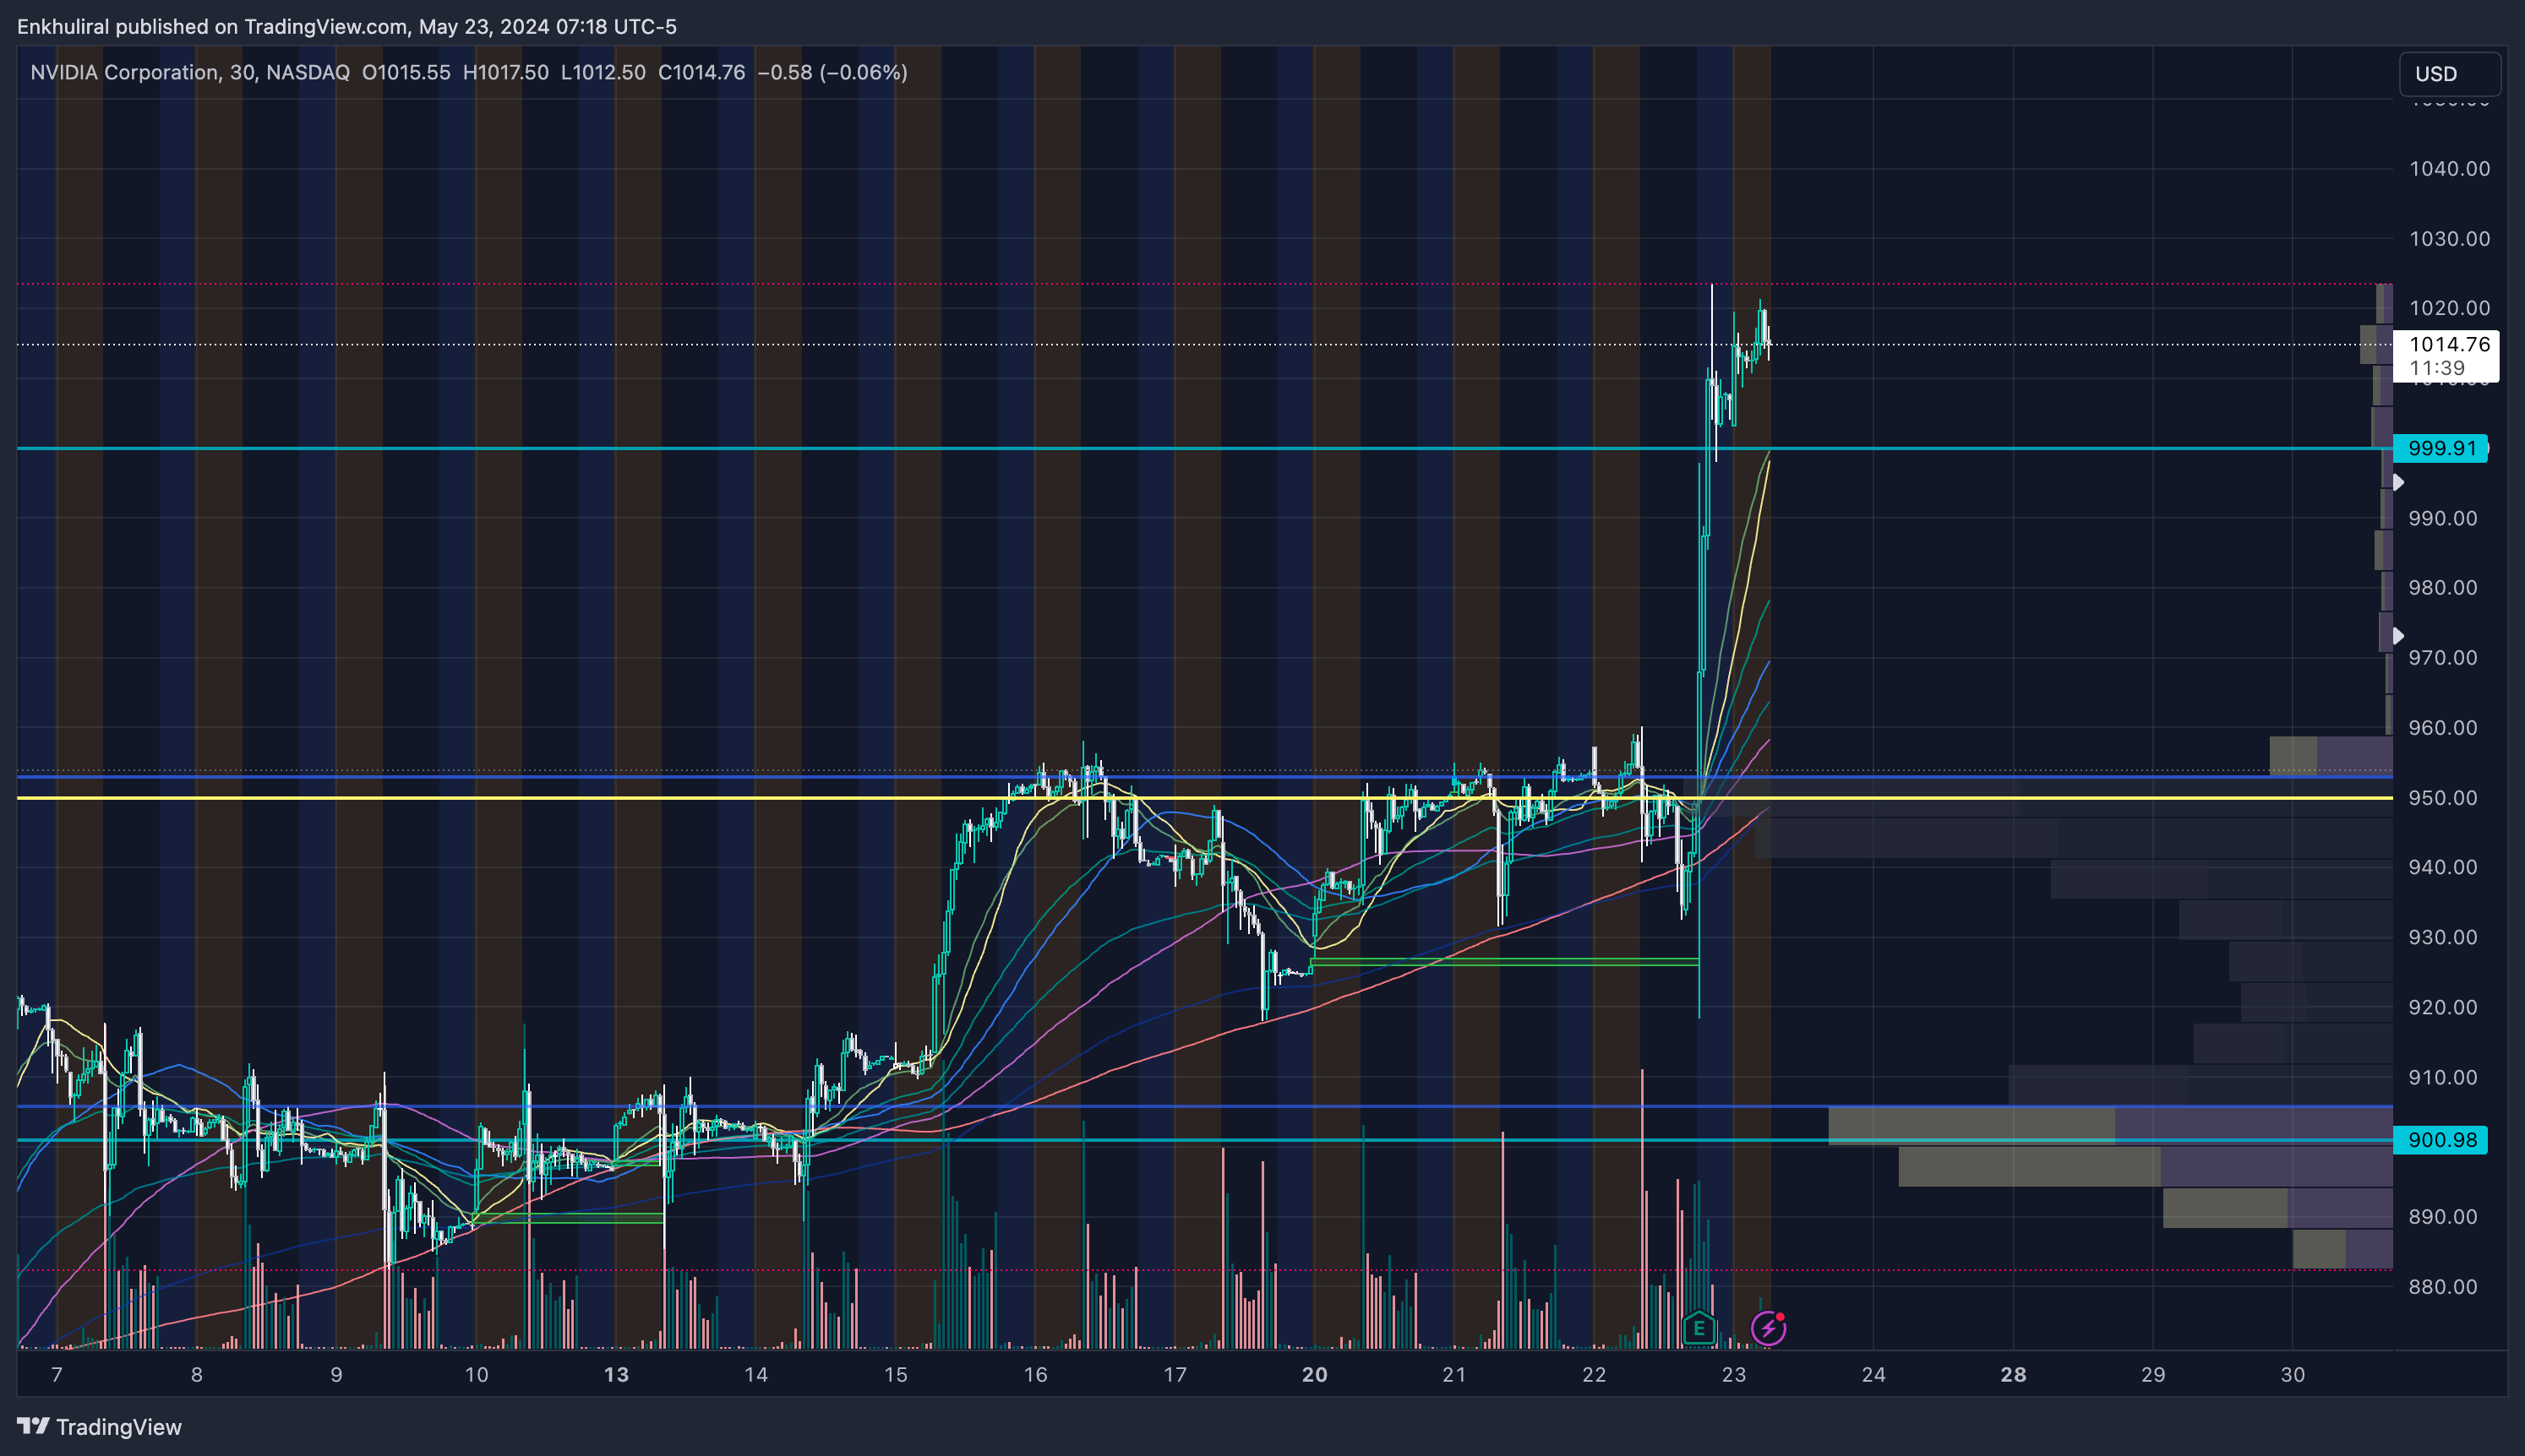Click date label 20 on time axis
The width and height of the screenshot is (2525, 1456).
pyautogui.click(x=1315, y=1375)
